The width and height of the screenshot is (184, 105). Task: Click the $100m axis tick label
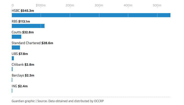[41, 5]
